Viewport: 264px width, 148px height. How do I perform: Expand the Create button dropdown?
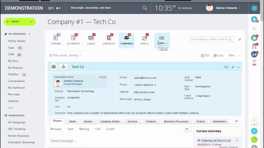(x=31, y=22)
